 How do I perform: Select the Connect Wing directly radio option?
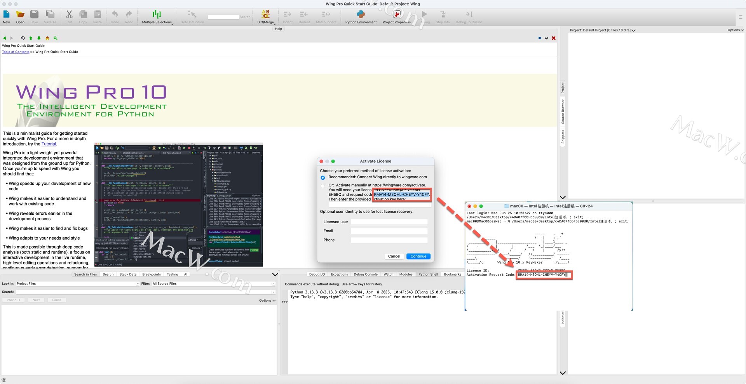point(322,177)
